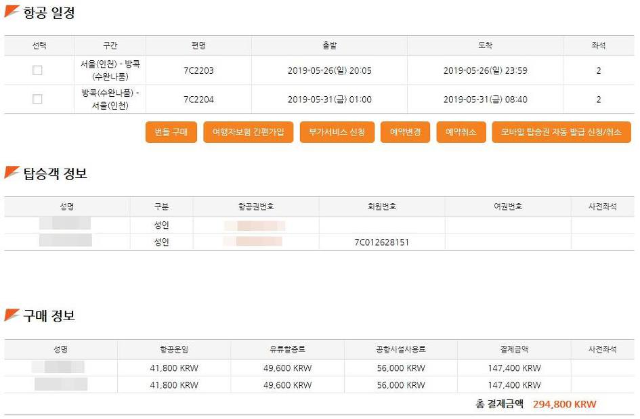Click the 유류할증료 column header
Image resolution: width=640 pixels, height=419 pixels.
point(287,349)
